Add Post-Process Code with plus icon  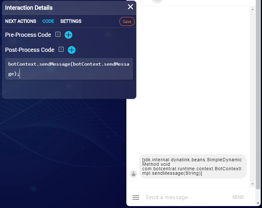coord(72,50)
